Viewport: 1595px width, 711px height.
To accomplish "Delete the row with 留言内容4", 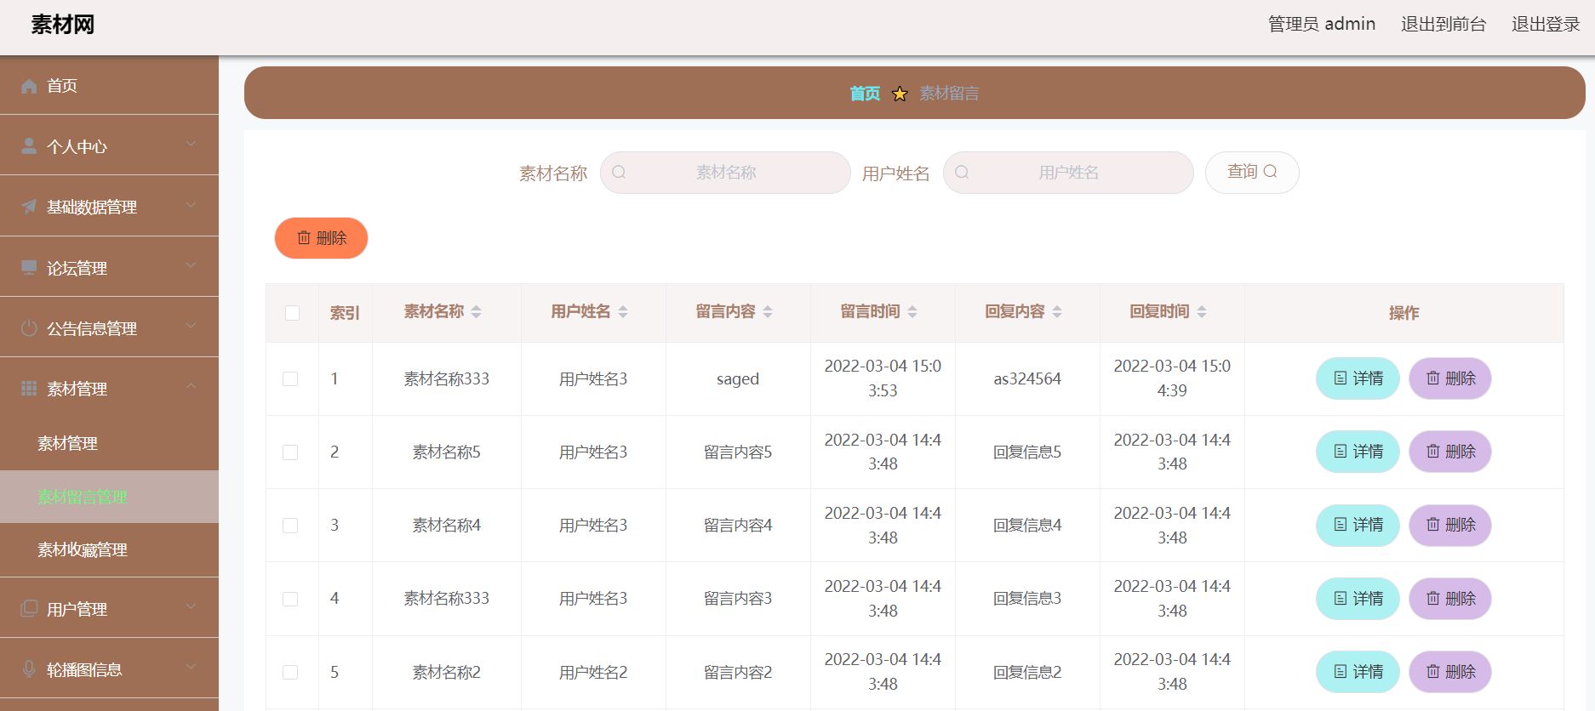I will coord(1450,525).
